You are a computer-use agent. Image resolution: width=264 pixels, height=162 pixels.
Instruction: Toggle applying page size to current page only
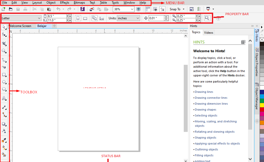tap(102, 18)
